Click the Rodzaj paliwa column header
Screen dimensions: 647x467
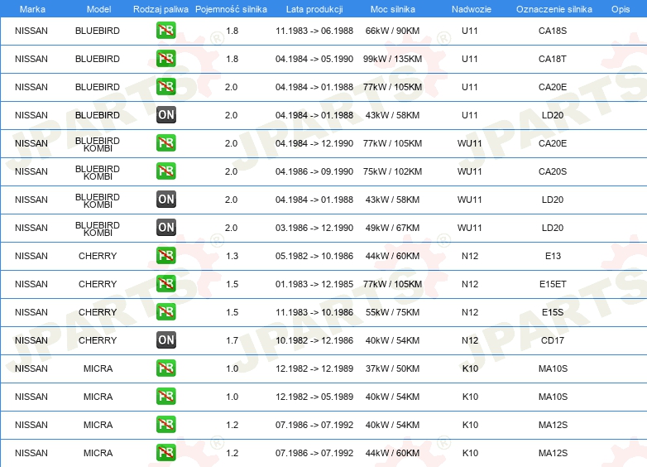click(x=161, y=9)
